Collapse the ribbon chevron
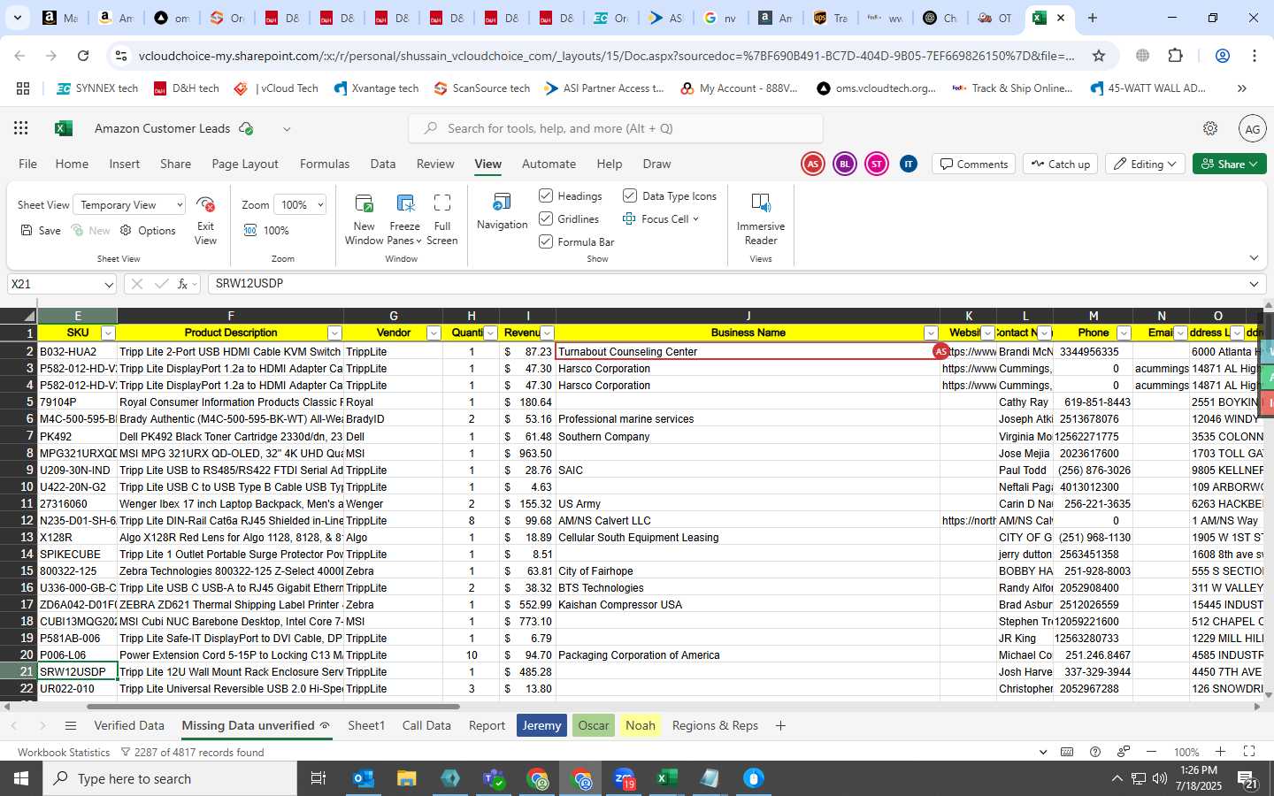This screenshot has height=796, width=1274. point(1254,258)
